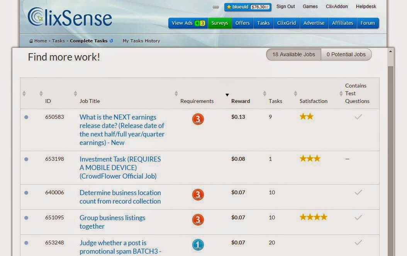The height and width of the screenshot is (256, 407).
Task: Open 'Determine business location count' job
Action: click(120, 197)
